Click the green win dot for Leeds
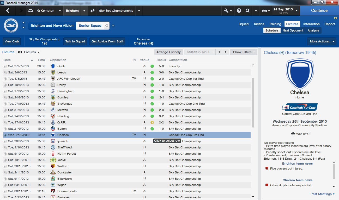Image resolution: width=339 pixels, height=200 pixels. (x=152, y=72)
